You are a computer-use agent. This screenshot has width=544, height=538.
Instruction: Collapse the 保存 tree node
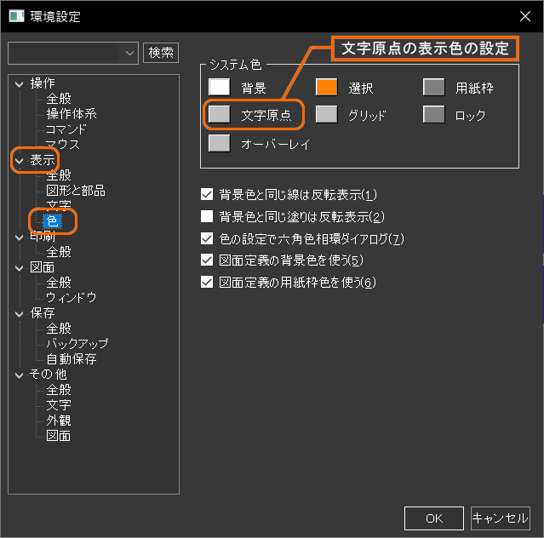tap(19, 313)
